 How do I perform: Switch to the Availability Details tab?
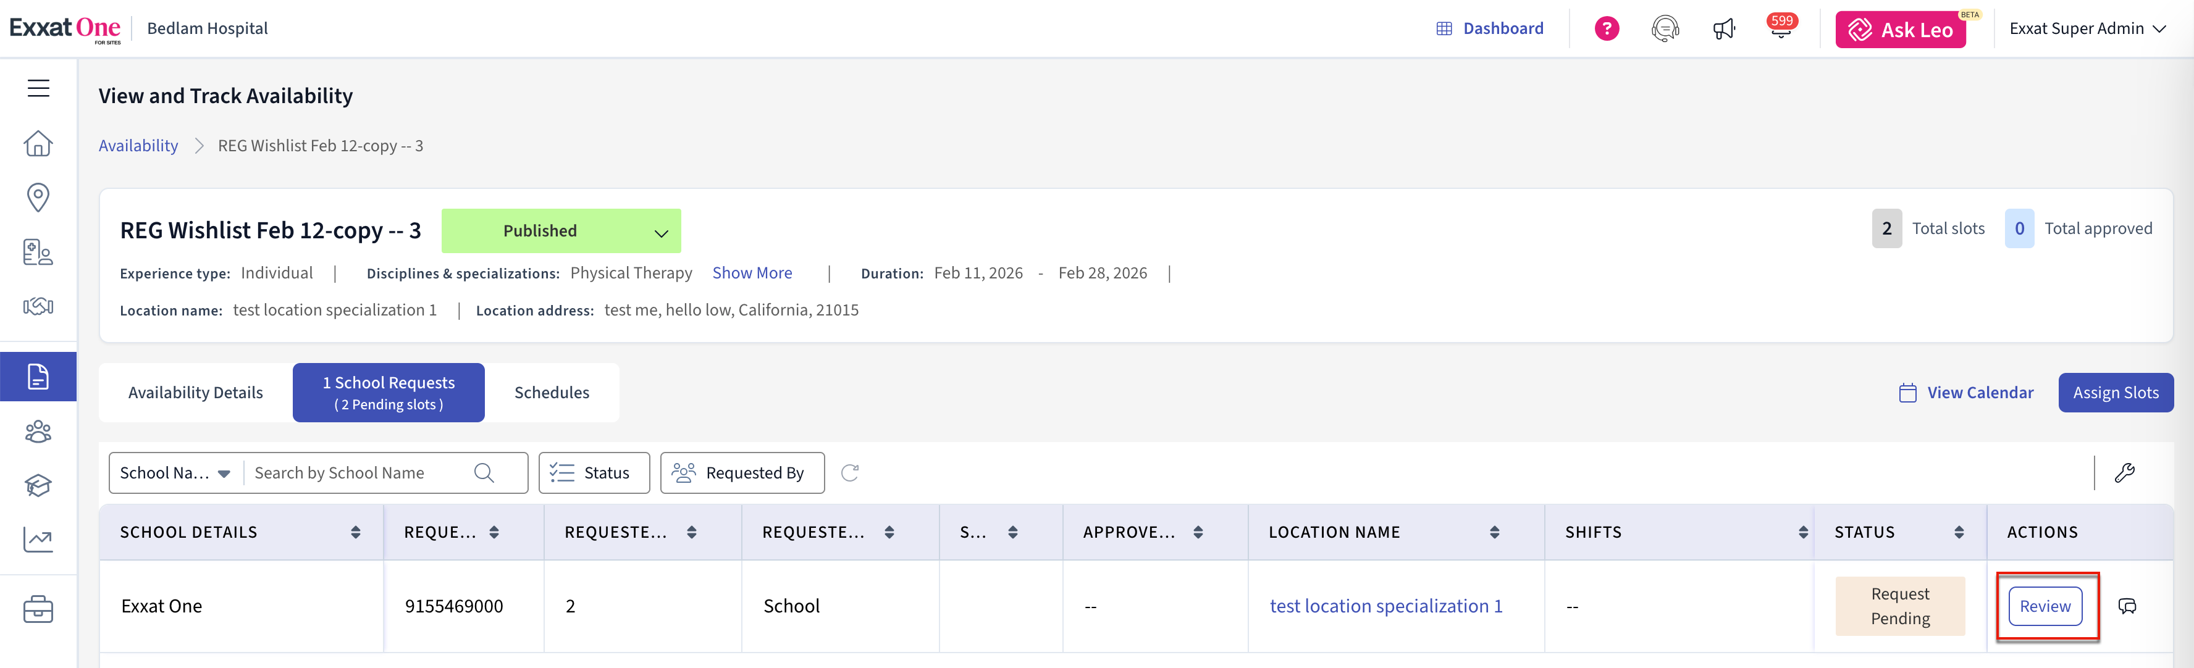pos(196,393)
